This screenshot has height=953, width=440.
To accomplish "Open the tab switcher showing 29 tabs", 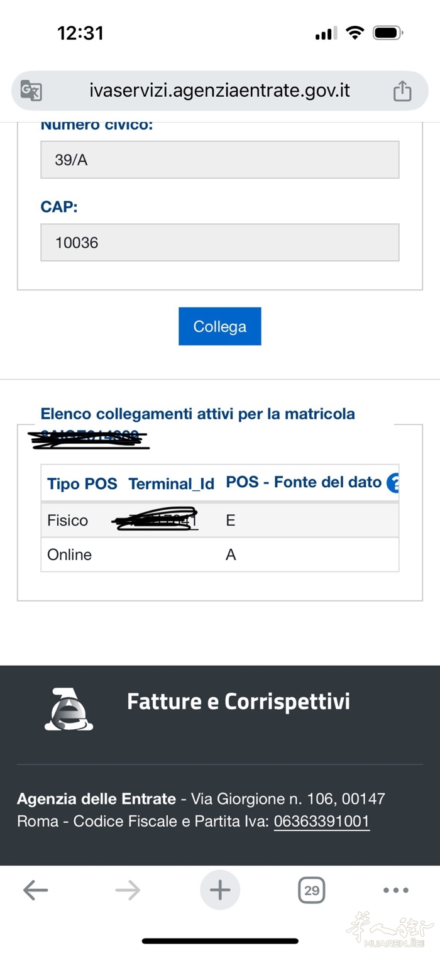I will pos(312,890).
